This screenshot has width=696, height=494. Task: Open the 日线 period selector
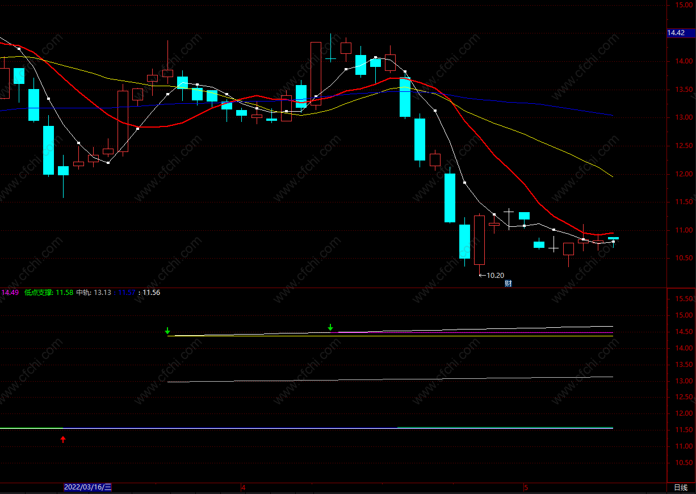680,488
